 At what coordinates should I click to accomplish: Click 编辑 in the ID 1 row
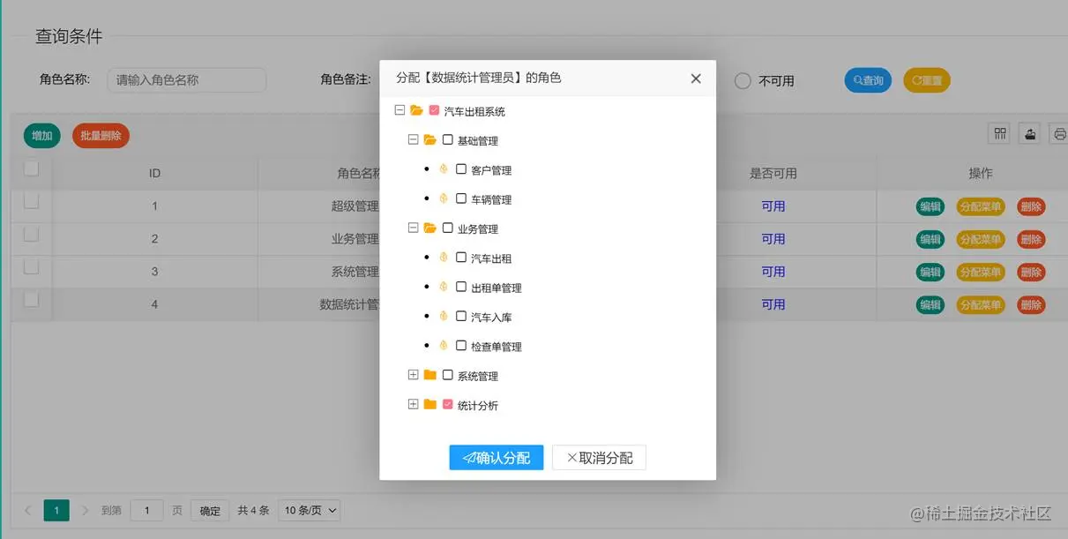point(930,206)
